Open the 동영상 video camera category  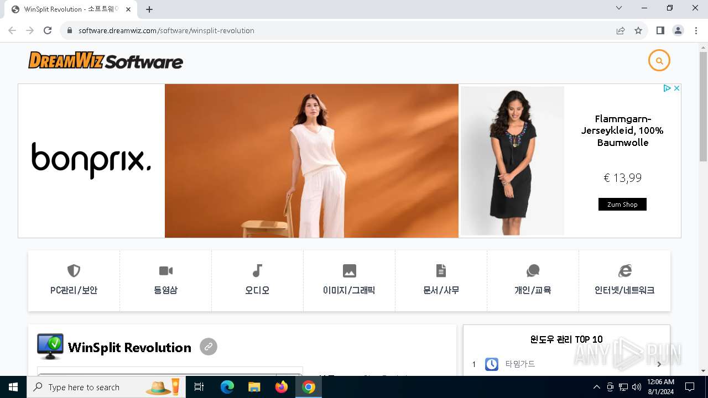point(165,280)
